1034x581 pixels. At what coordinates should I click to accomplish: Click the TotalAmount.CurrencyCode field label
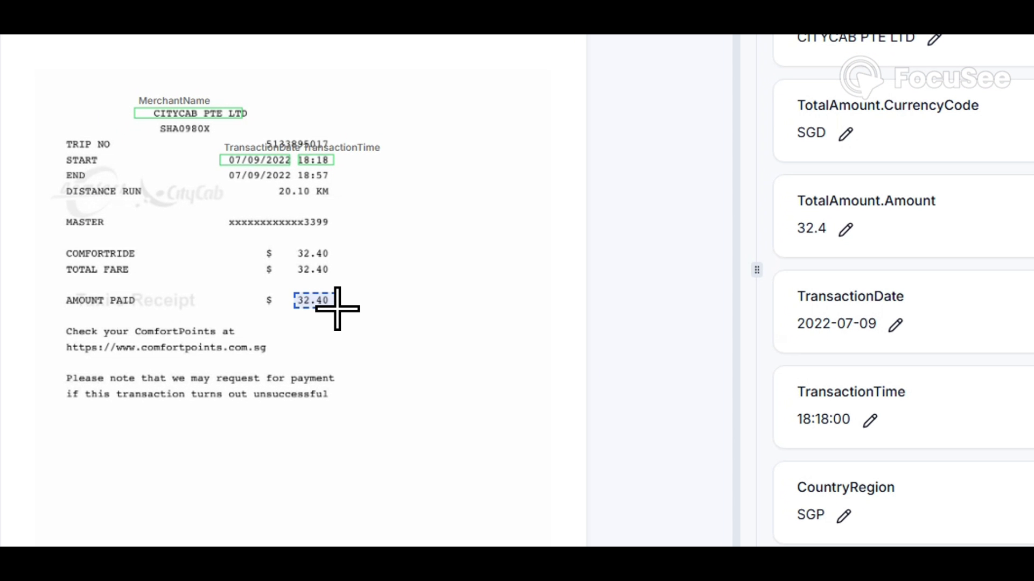888,105
